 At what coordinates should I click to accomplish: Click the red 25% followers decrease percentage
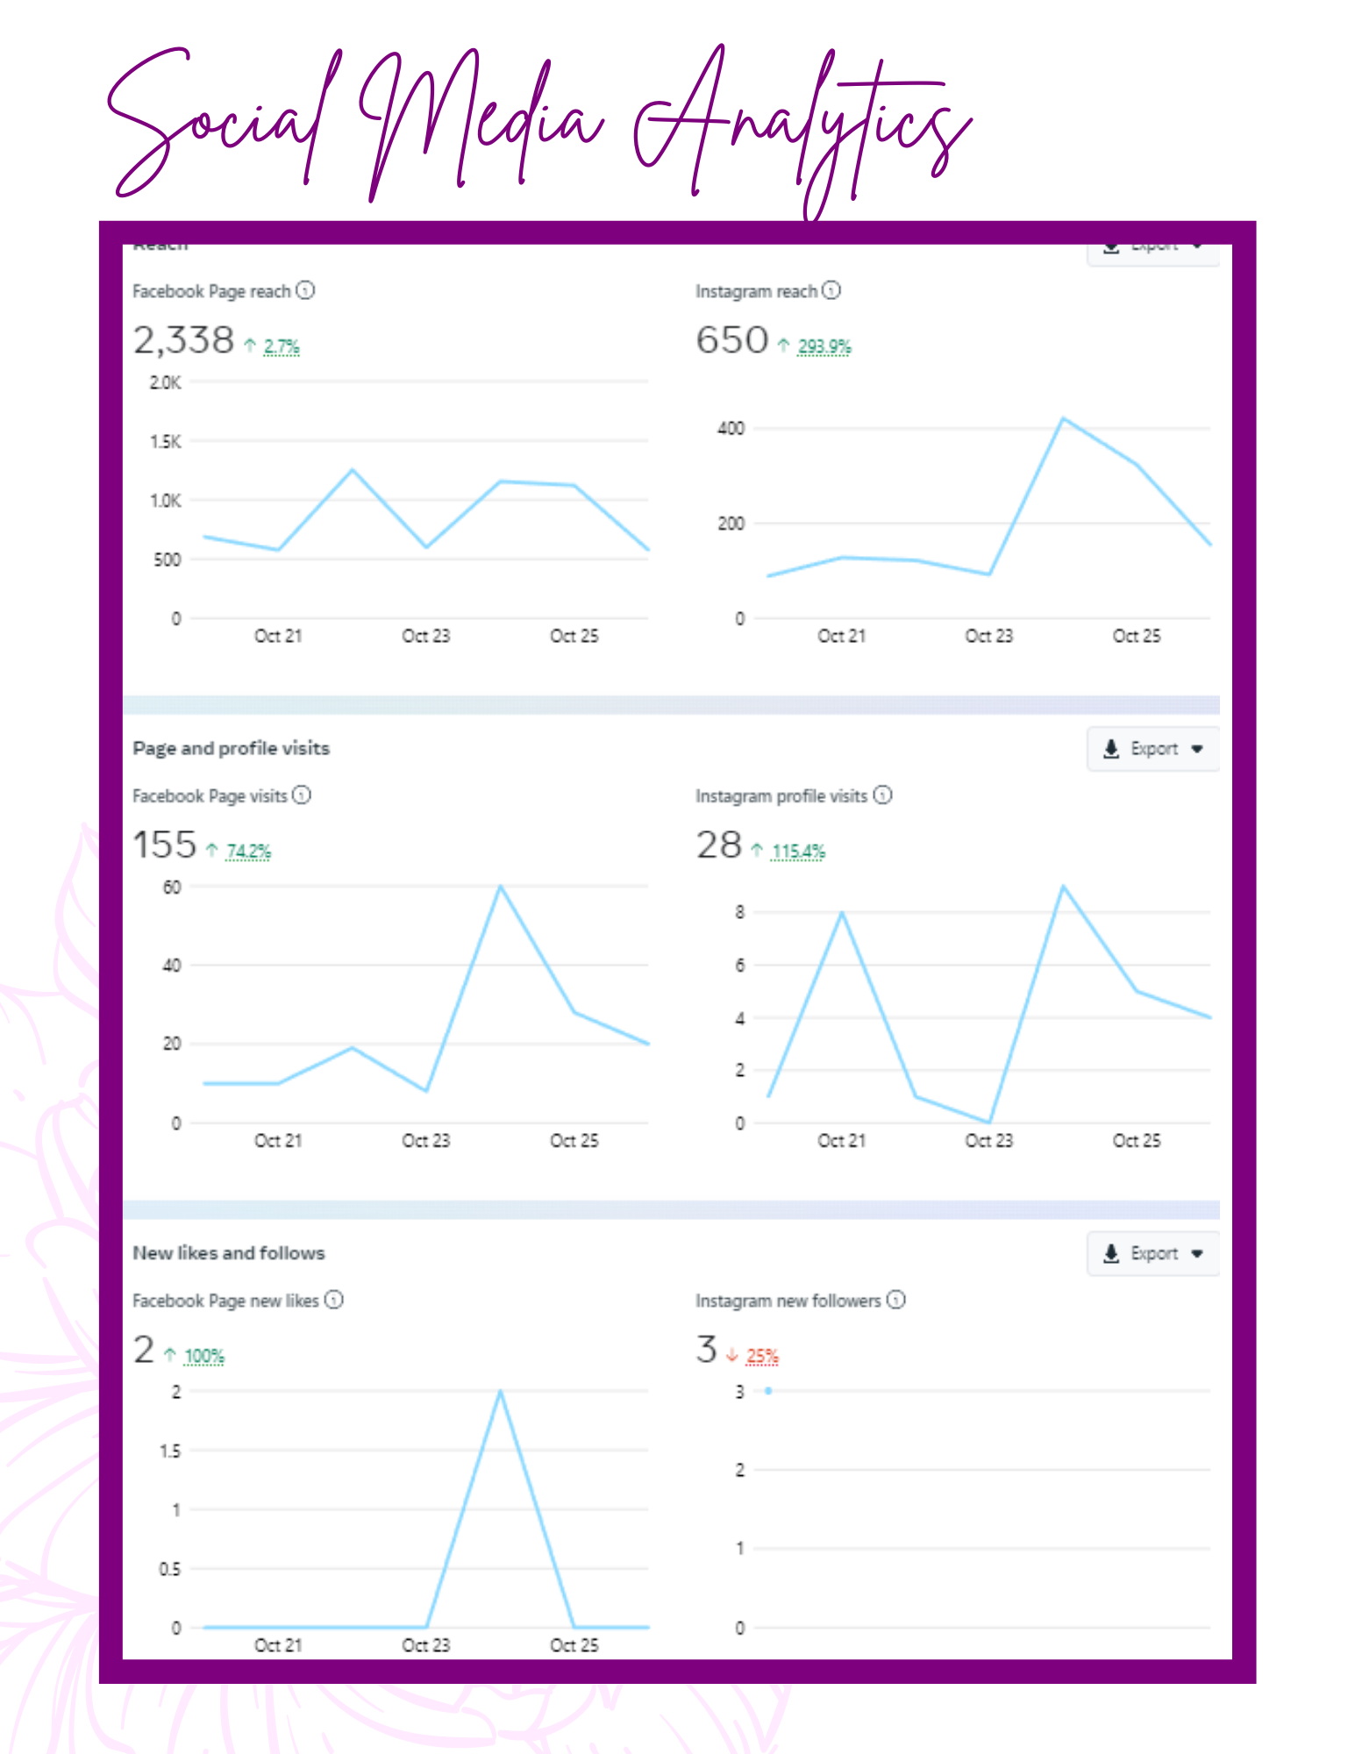point(762,1357)
